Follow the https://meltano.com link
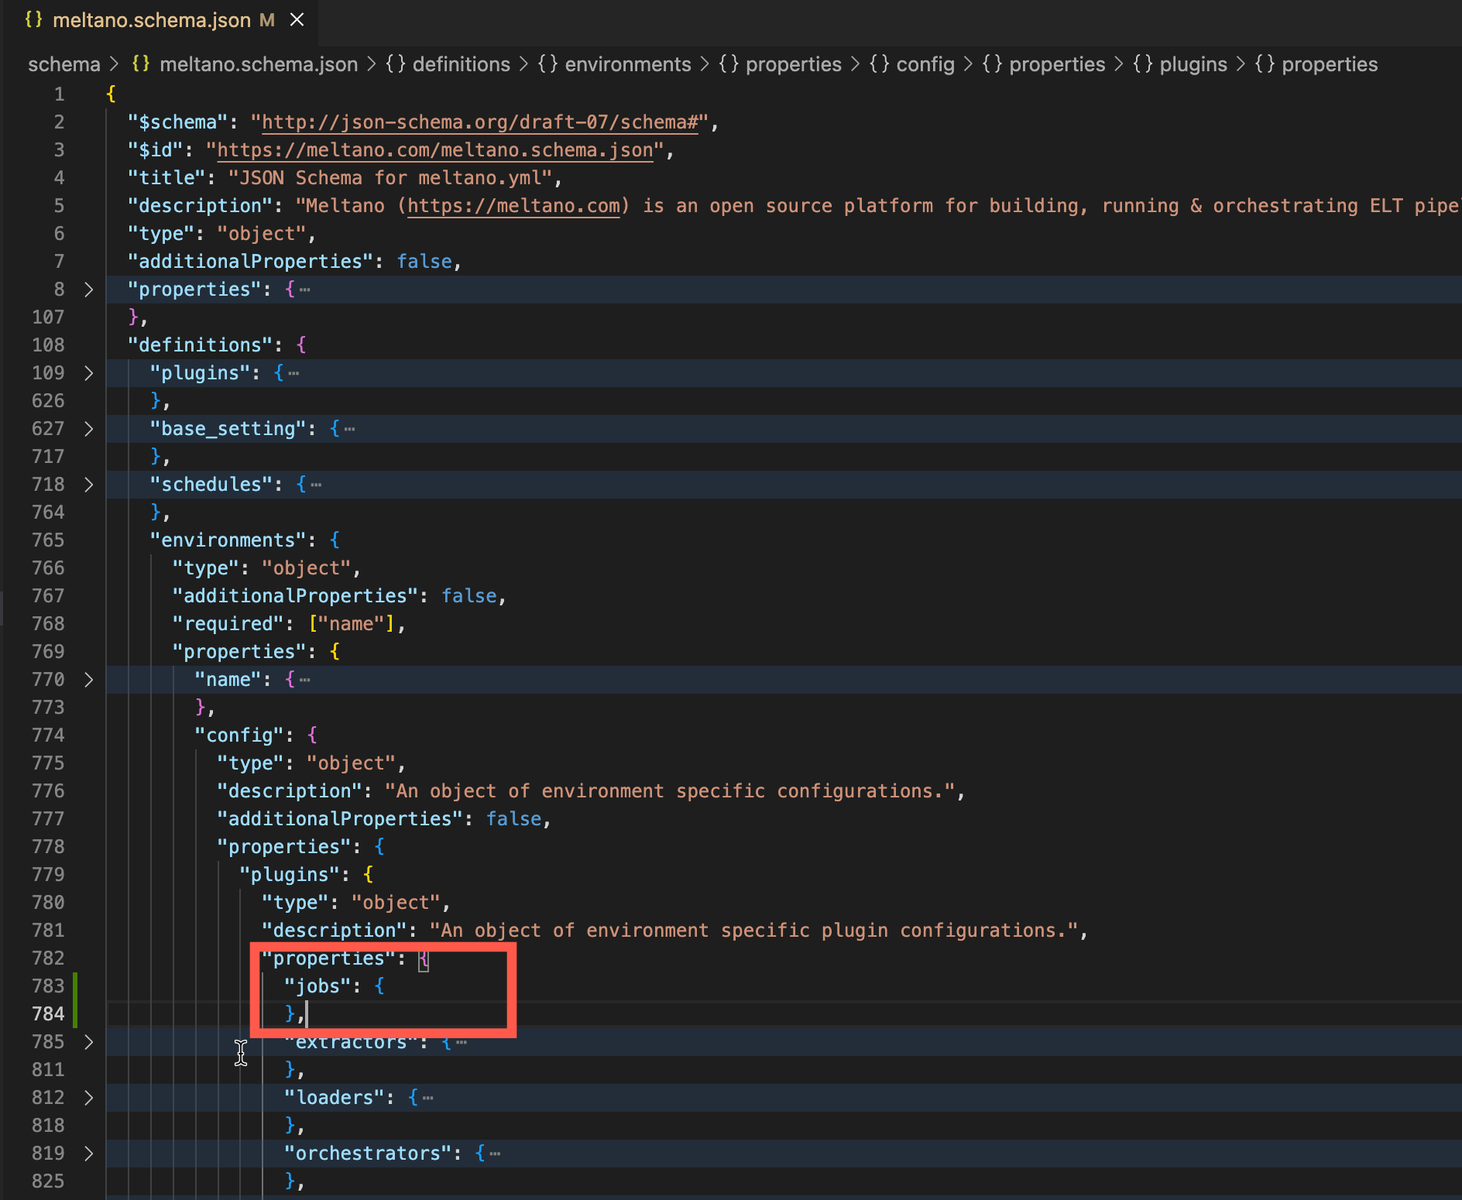Viewport: 1462px width, 1200px height. pyautogui.click(x=513, y=205)
